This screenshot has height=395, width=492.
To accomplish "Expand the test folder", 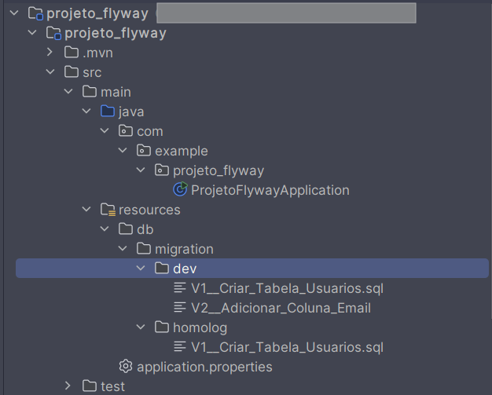I will 68,386.
